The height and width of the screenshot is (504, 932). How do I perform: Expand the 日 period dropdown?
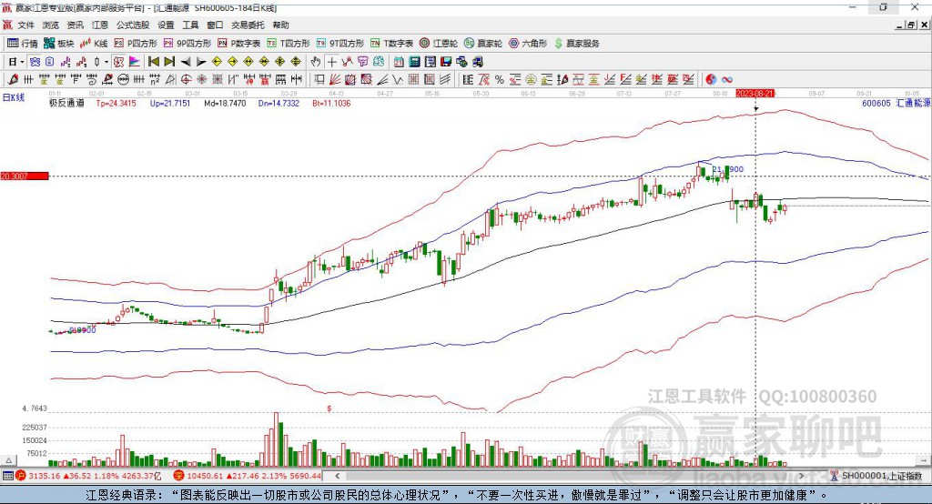click(22, 62)
